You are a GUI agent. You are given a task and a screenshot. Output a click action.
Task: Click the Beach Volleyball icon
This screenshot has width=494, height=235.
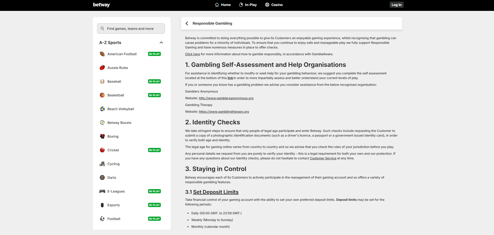[x=102, y=109]
